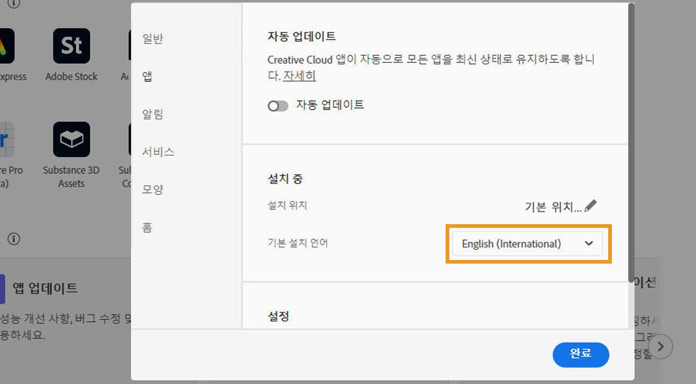696x384 pixels.
Task: Enable the 자동 업데이트 toggle
Action: tap(278, 105)
